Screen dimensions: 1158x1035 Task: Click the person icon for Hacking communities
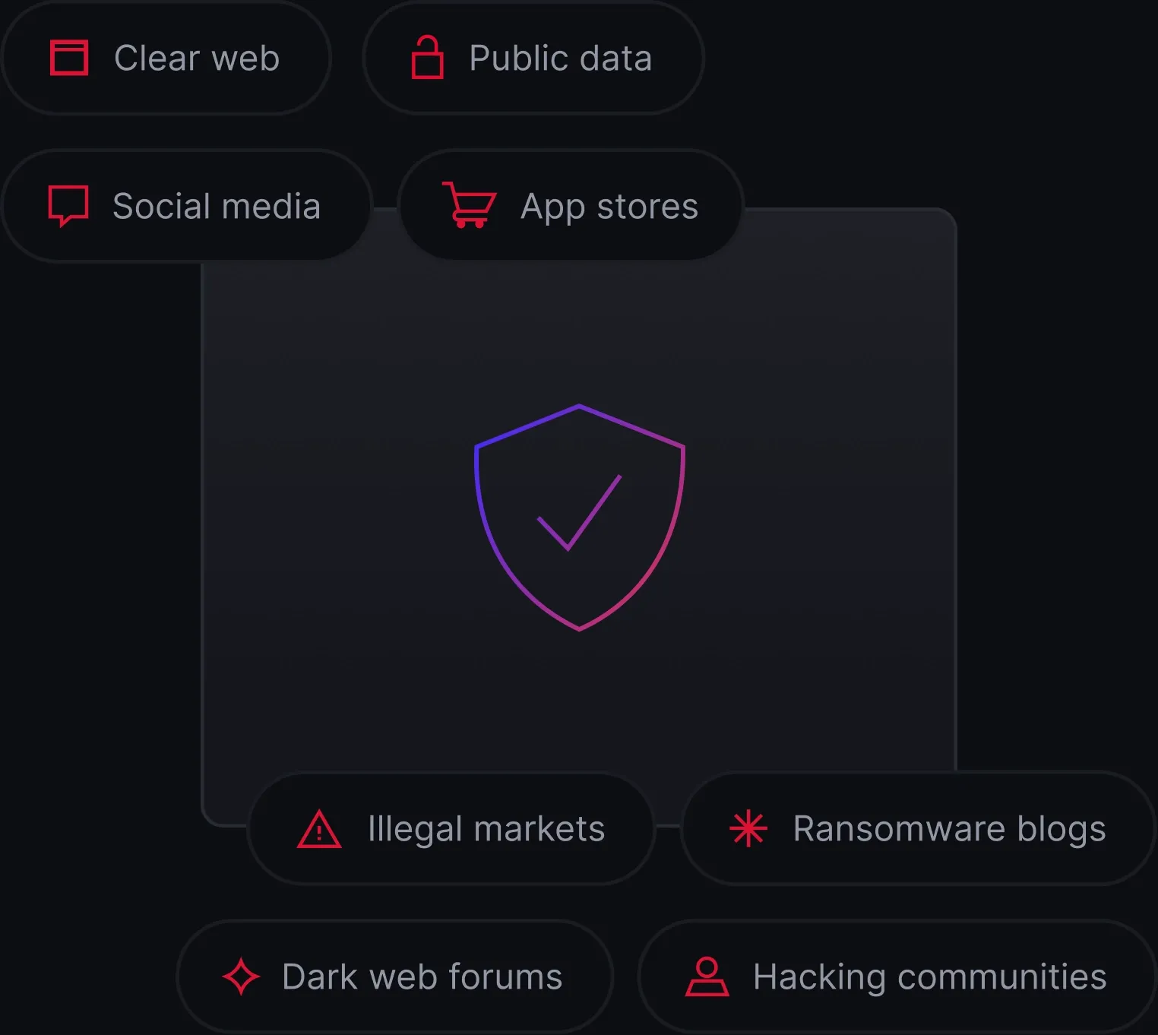coord(707,976)
